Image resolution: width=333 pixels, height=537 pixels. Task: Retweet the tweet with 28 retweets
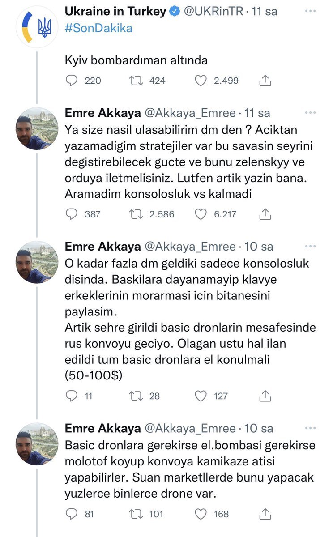pos(135,396)
